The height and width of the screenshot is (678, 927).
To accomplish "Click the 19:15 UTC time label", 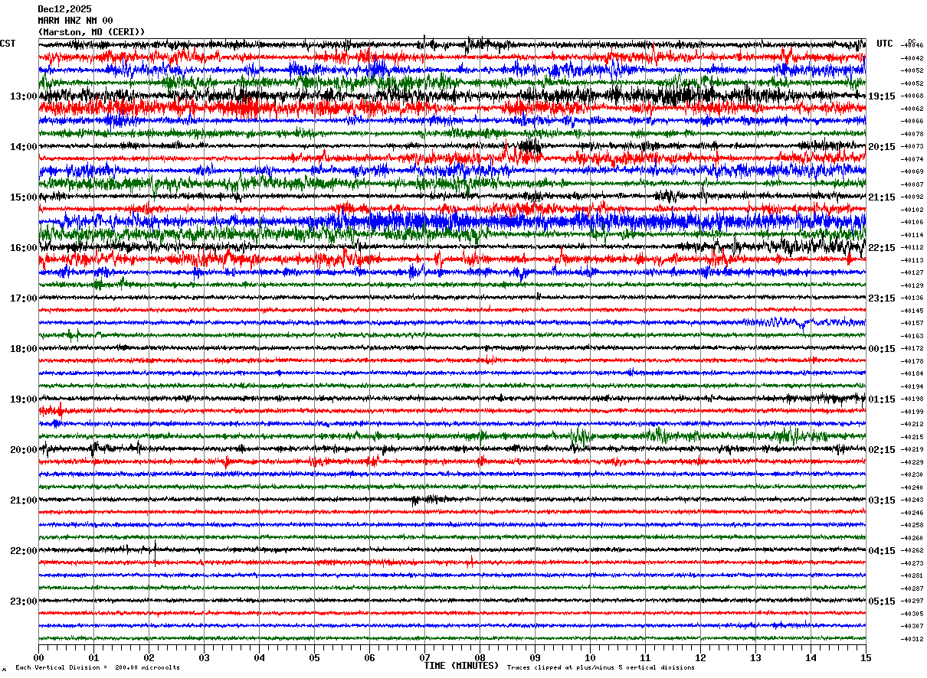I will click(x=882, y=96).
